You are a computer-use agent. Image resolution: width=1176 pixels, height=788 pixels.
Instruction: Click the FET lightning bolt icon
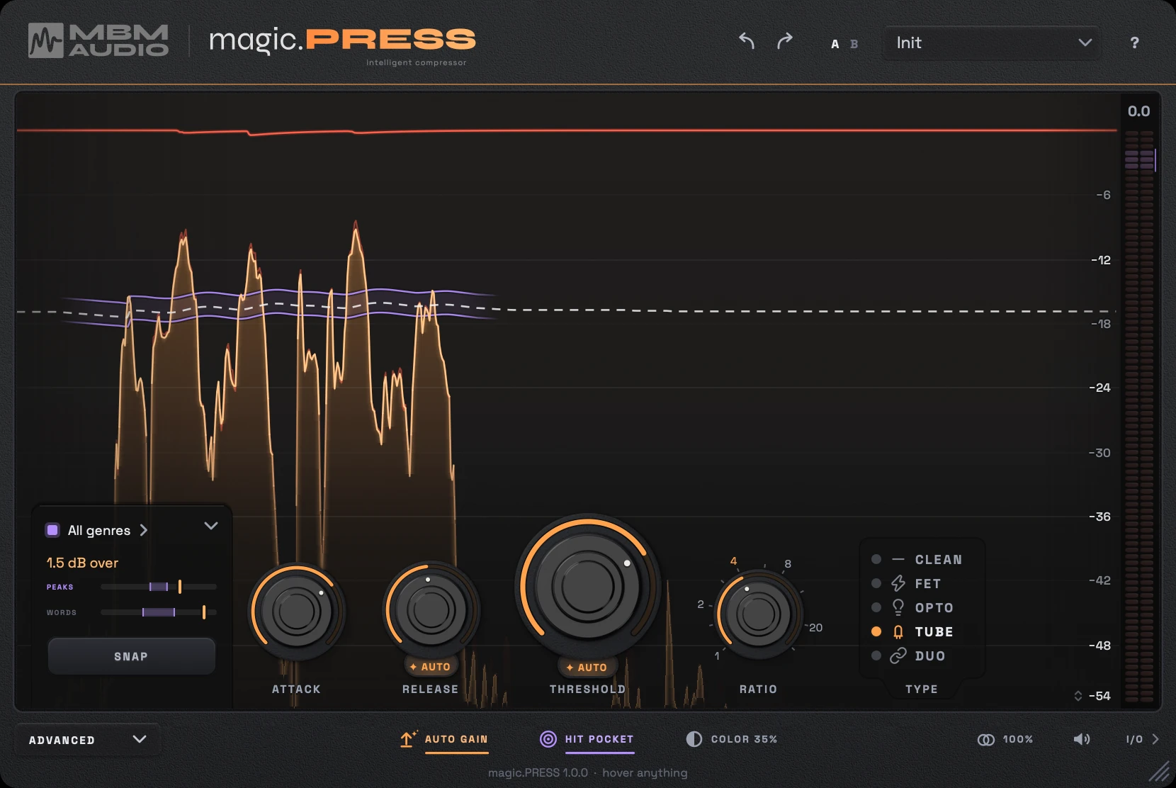898,583
